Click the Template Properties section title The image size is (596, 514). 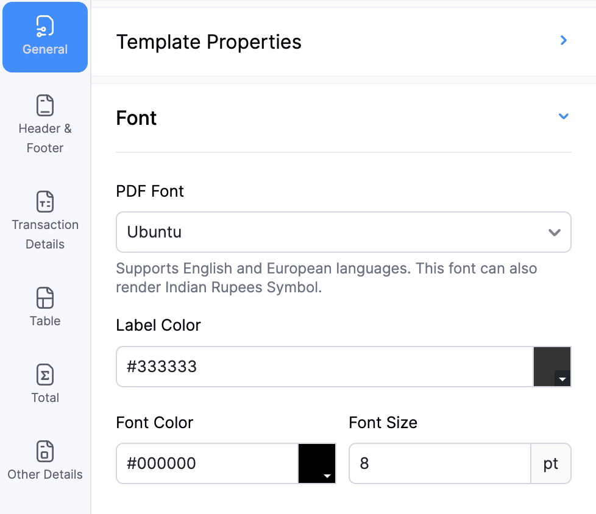tap(208, 42)
